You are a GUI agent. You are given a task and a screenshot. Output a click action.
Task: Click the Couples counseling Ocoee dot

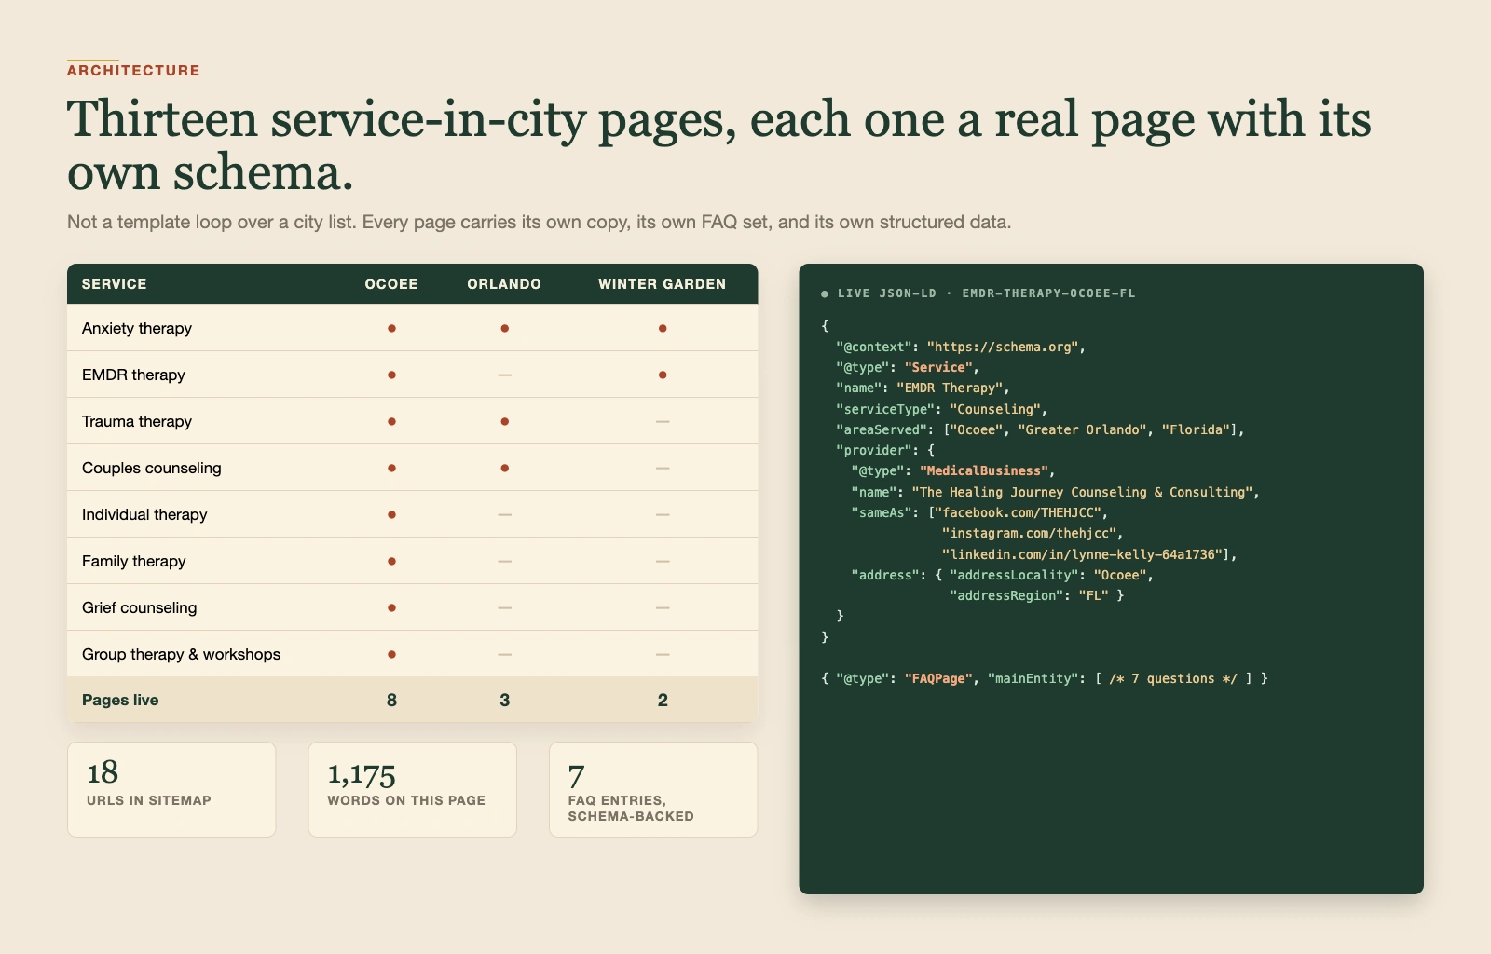coord(391,468)
